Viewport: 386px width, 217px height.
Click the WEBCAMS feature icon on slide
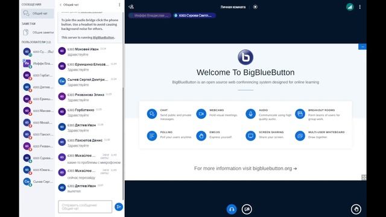point(201,114)
